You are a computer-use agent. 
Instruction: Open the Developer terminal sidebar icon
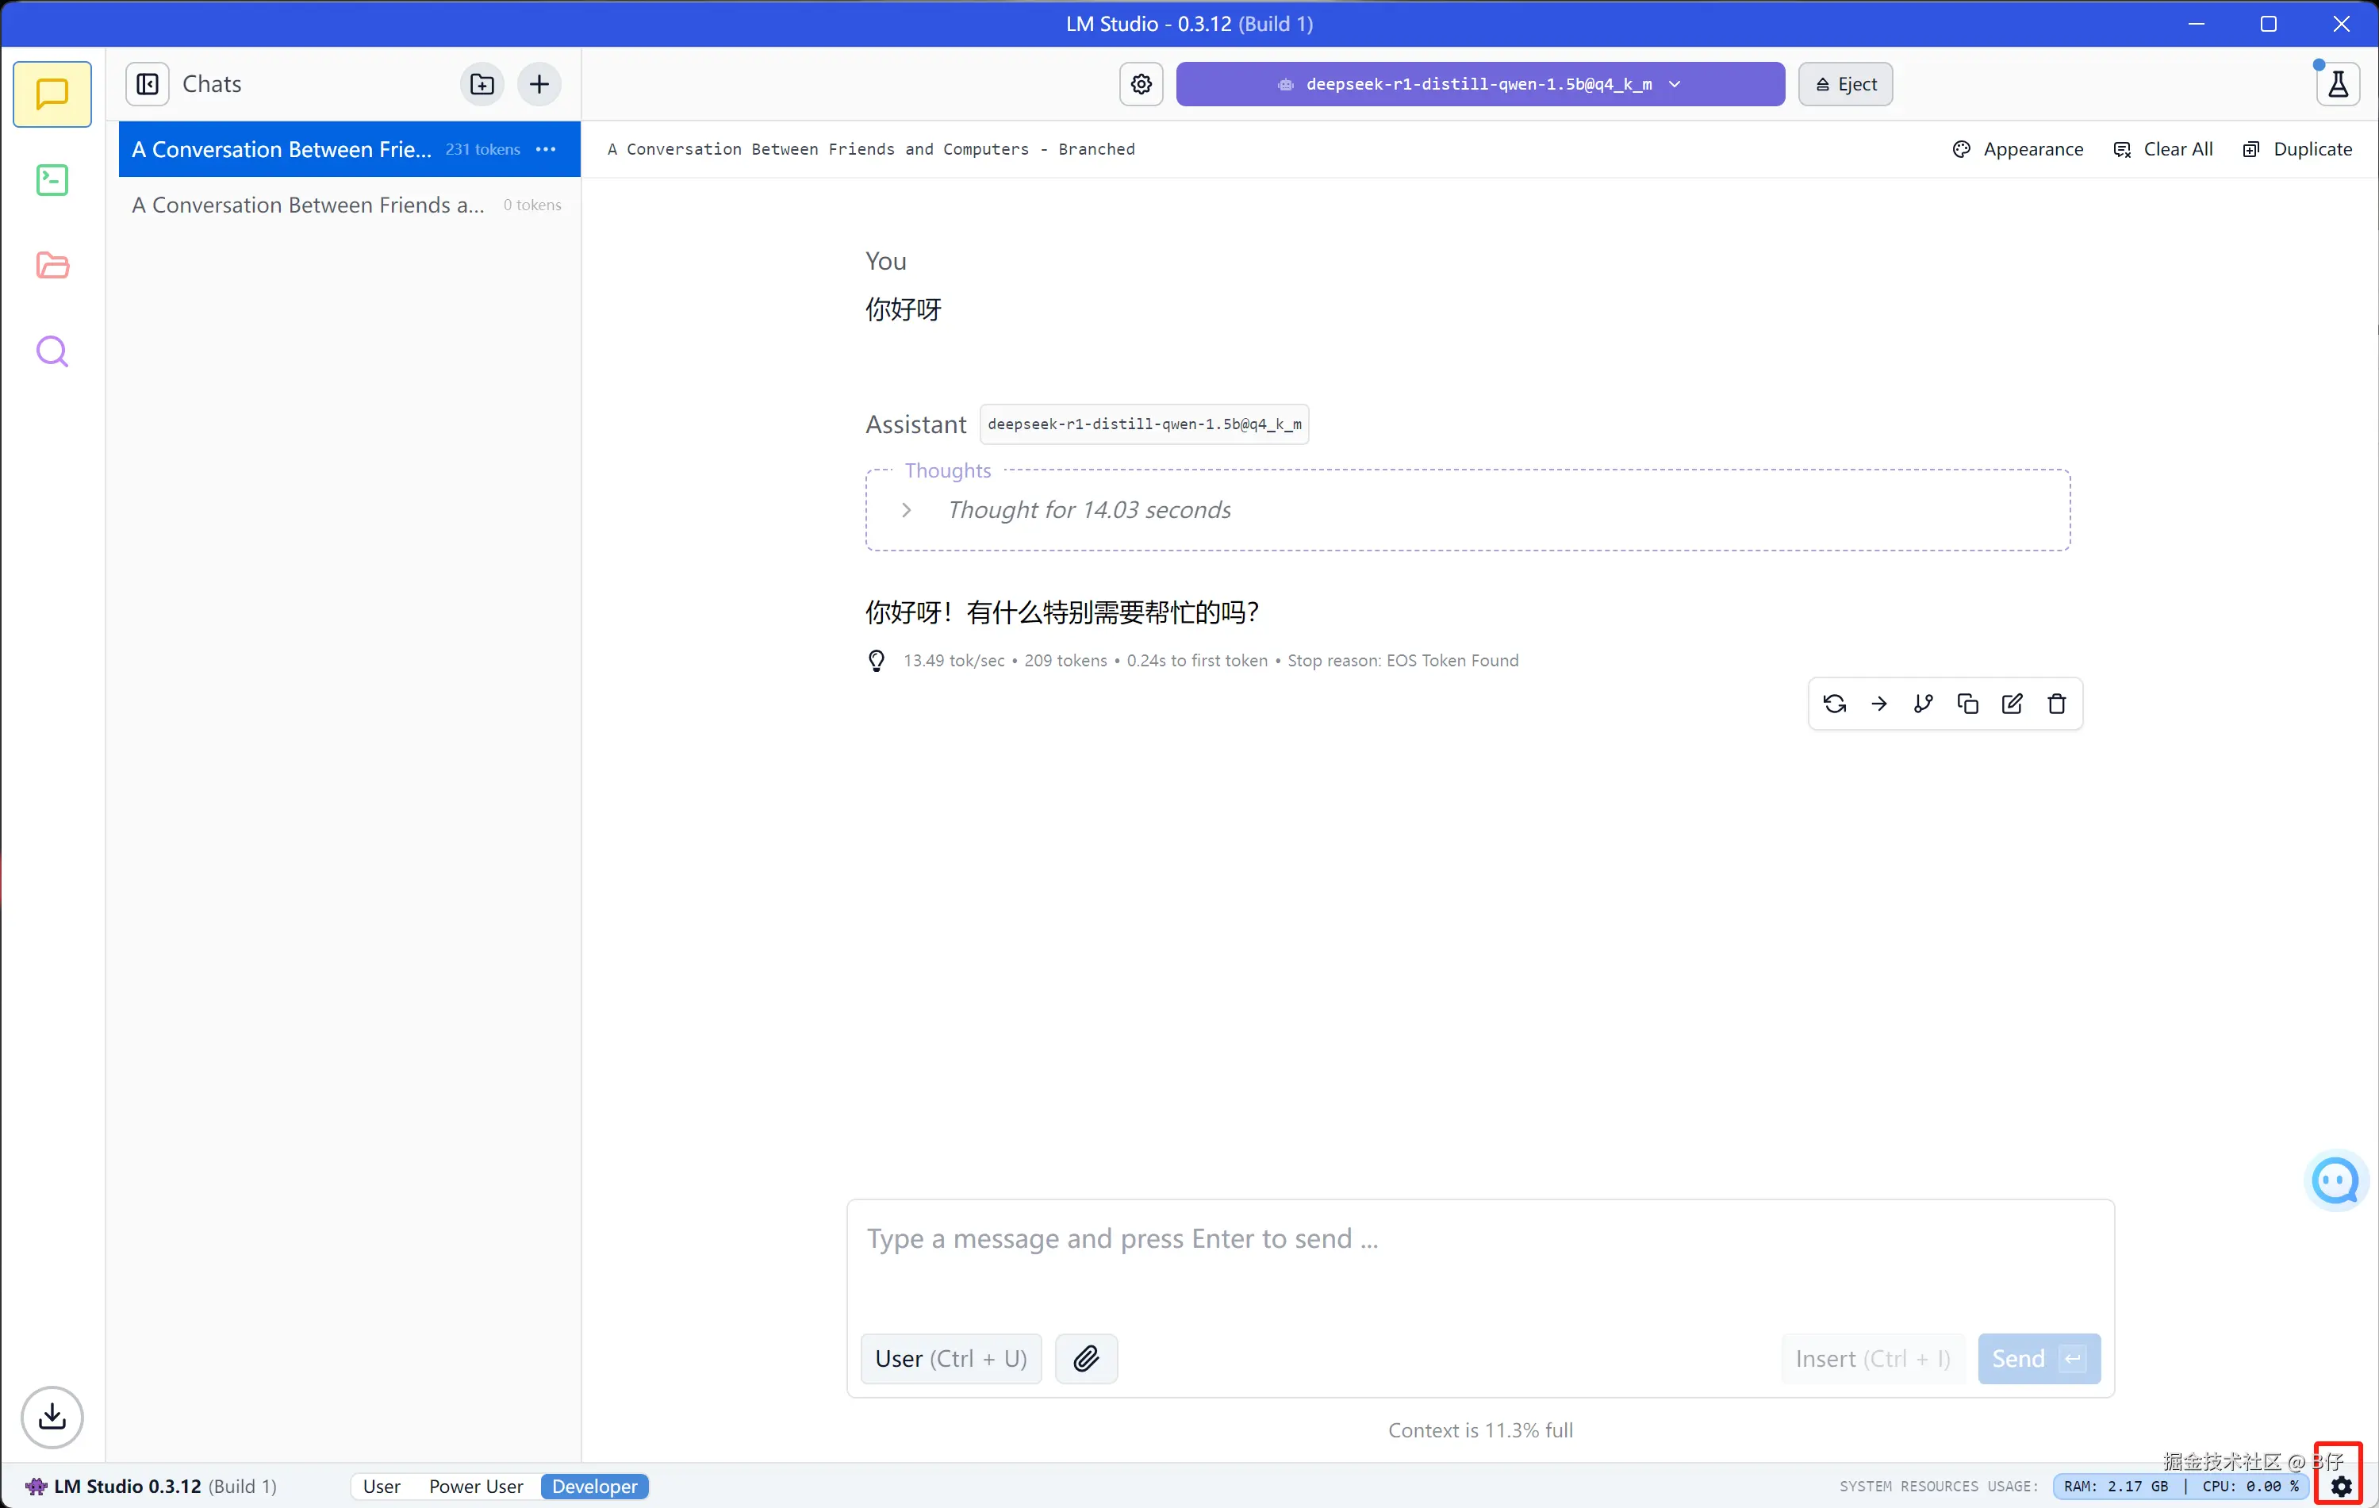coord(52,180)
